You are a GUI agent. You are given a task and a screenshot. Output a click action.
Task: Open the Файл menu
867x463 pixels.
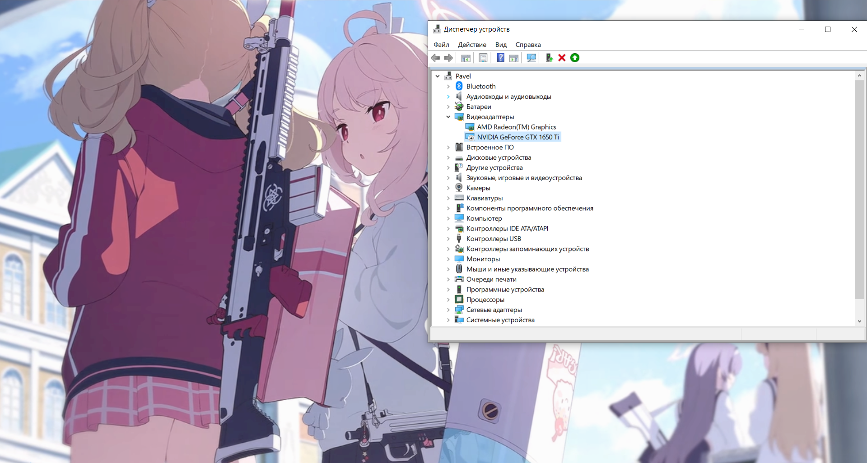pyautogui.click(x=441, y=45)
